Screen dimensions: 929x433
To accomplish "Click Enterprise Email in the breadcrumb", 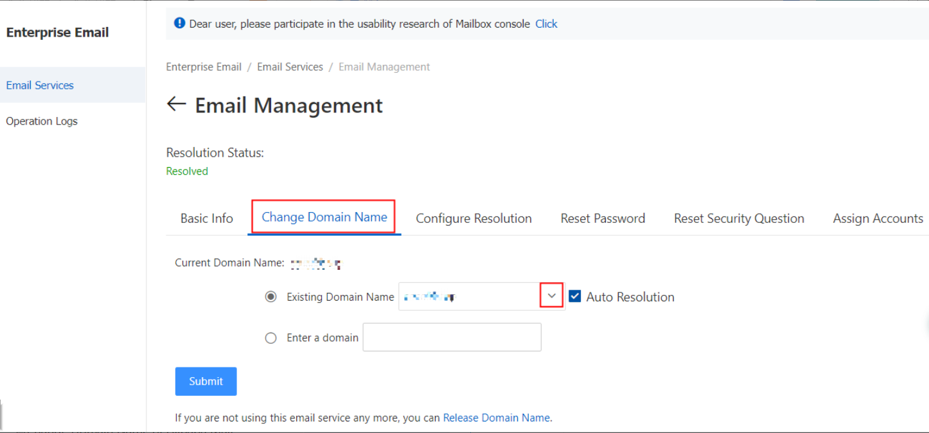I will click(204, 67).
